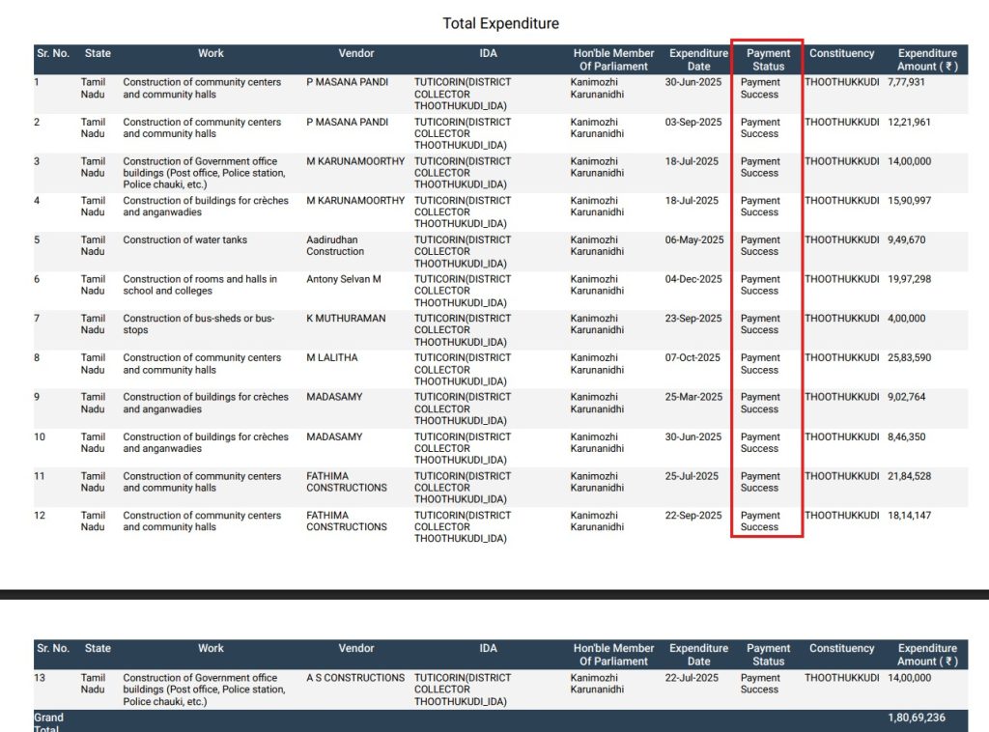Click the expenditure date 06-May-2025

693,239
